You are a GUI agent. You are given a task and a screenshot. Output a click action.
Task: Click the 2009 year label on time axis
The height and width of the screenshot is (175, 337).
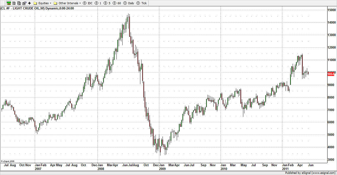click(x=162, y=169)
